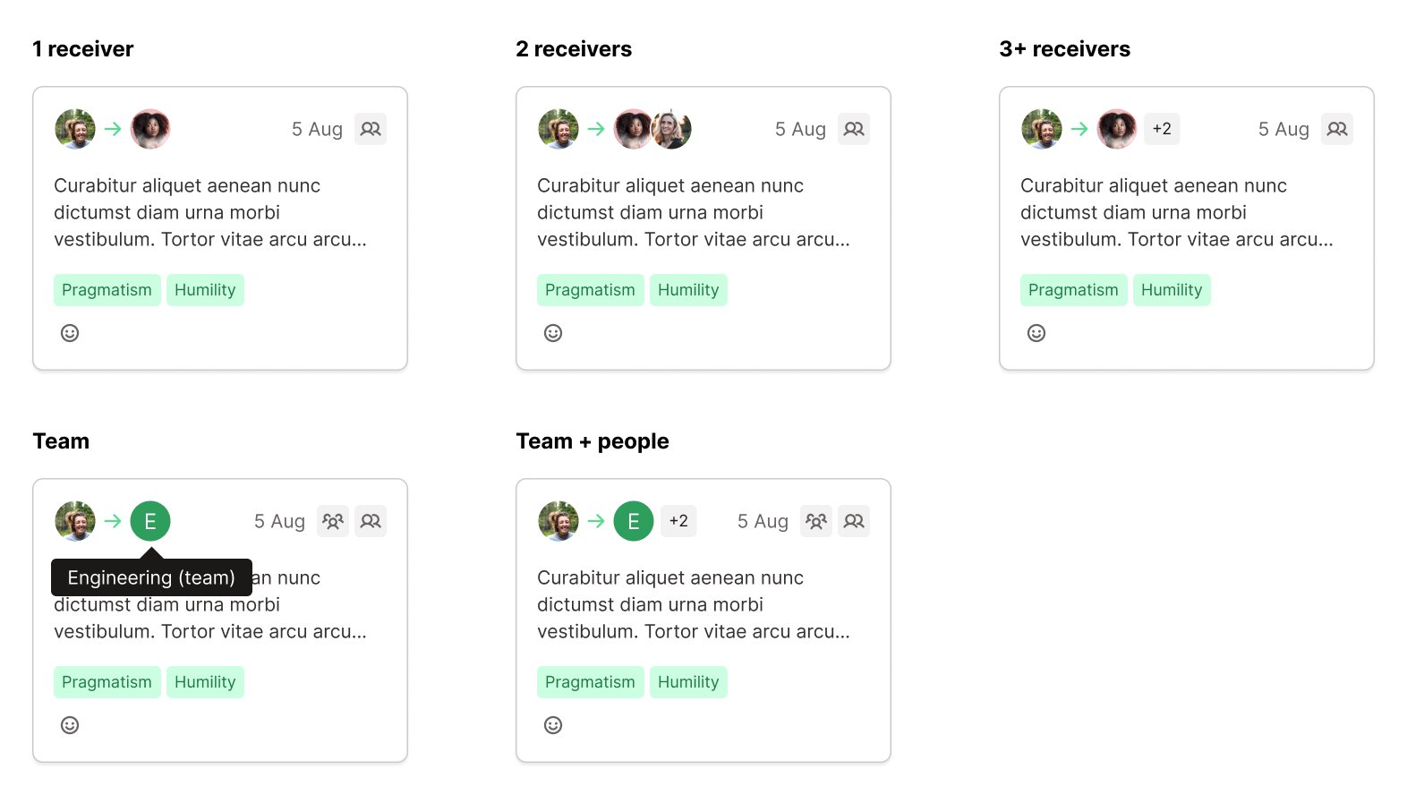Click the team group icon on Team card
The height and width of the screenshot is (795, 1407).
click(333, 521)
